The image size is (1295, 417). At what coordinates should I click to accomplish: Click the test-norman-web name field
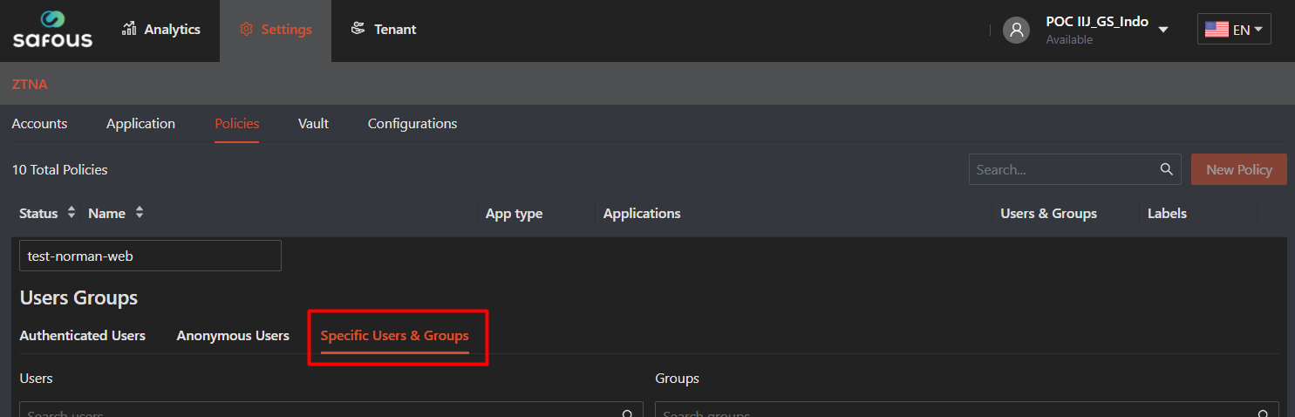[150, 256]
